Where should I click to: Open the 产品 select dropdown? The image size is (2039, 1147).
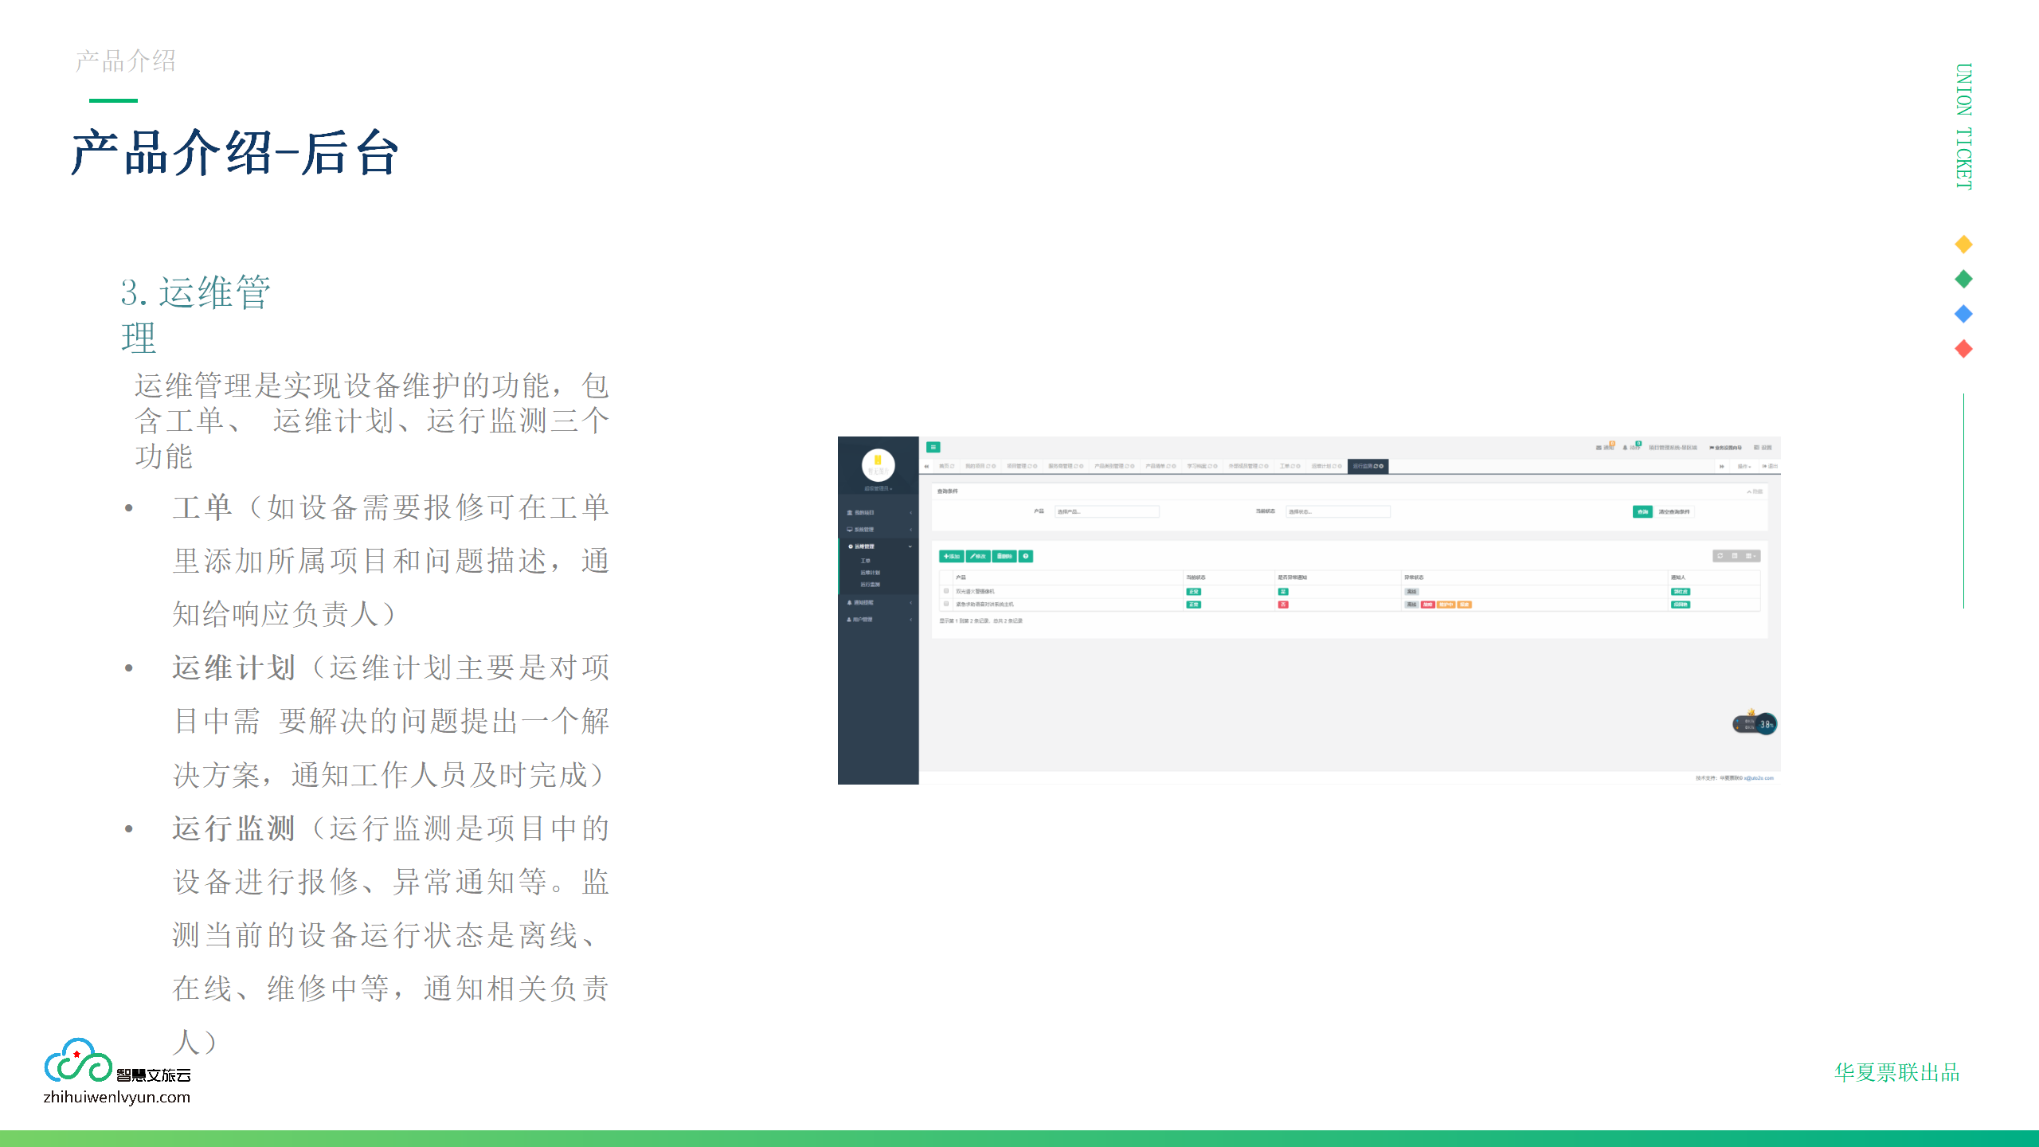(1107, 511)
